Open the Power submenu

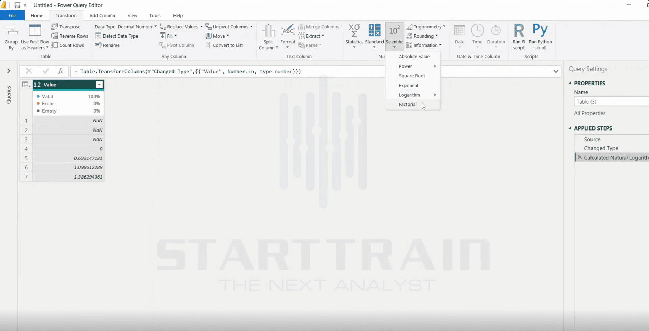413,66
